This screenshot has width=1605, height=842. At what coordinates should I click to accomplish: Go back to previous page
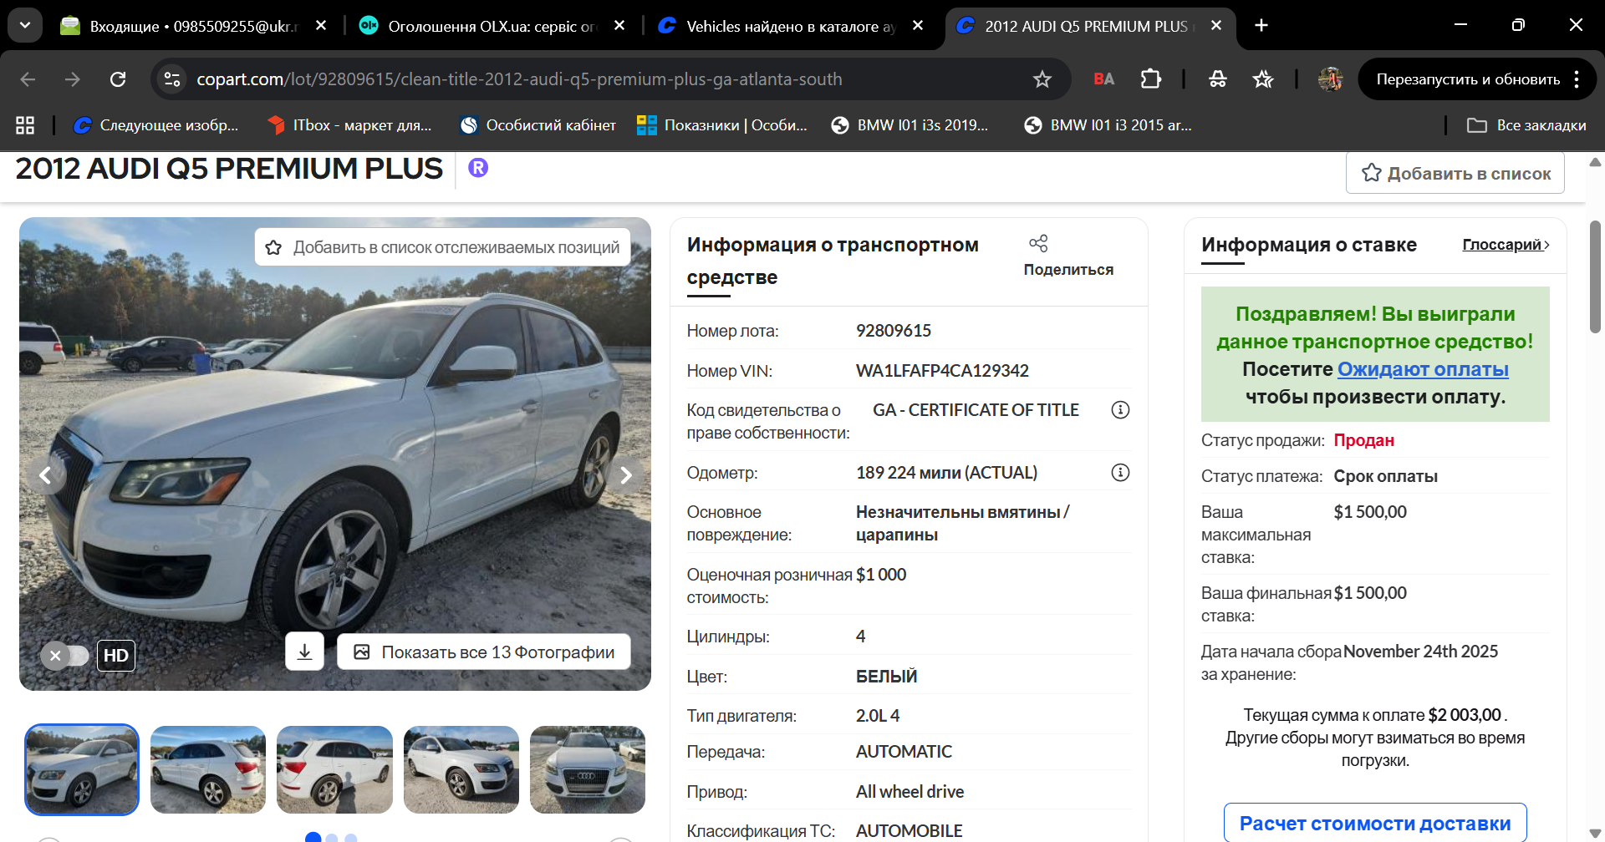click(28, 79)
